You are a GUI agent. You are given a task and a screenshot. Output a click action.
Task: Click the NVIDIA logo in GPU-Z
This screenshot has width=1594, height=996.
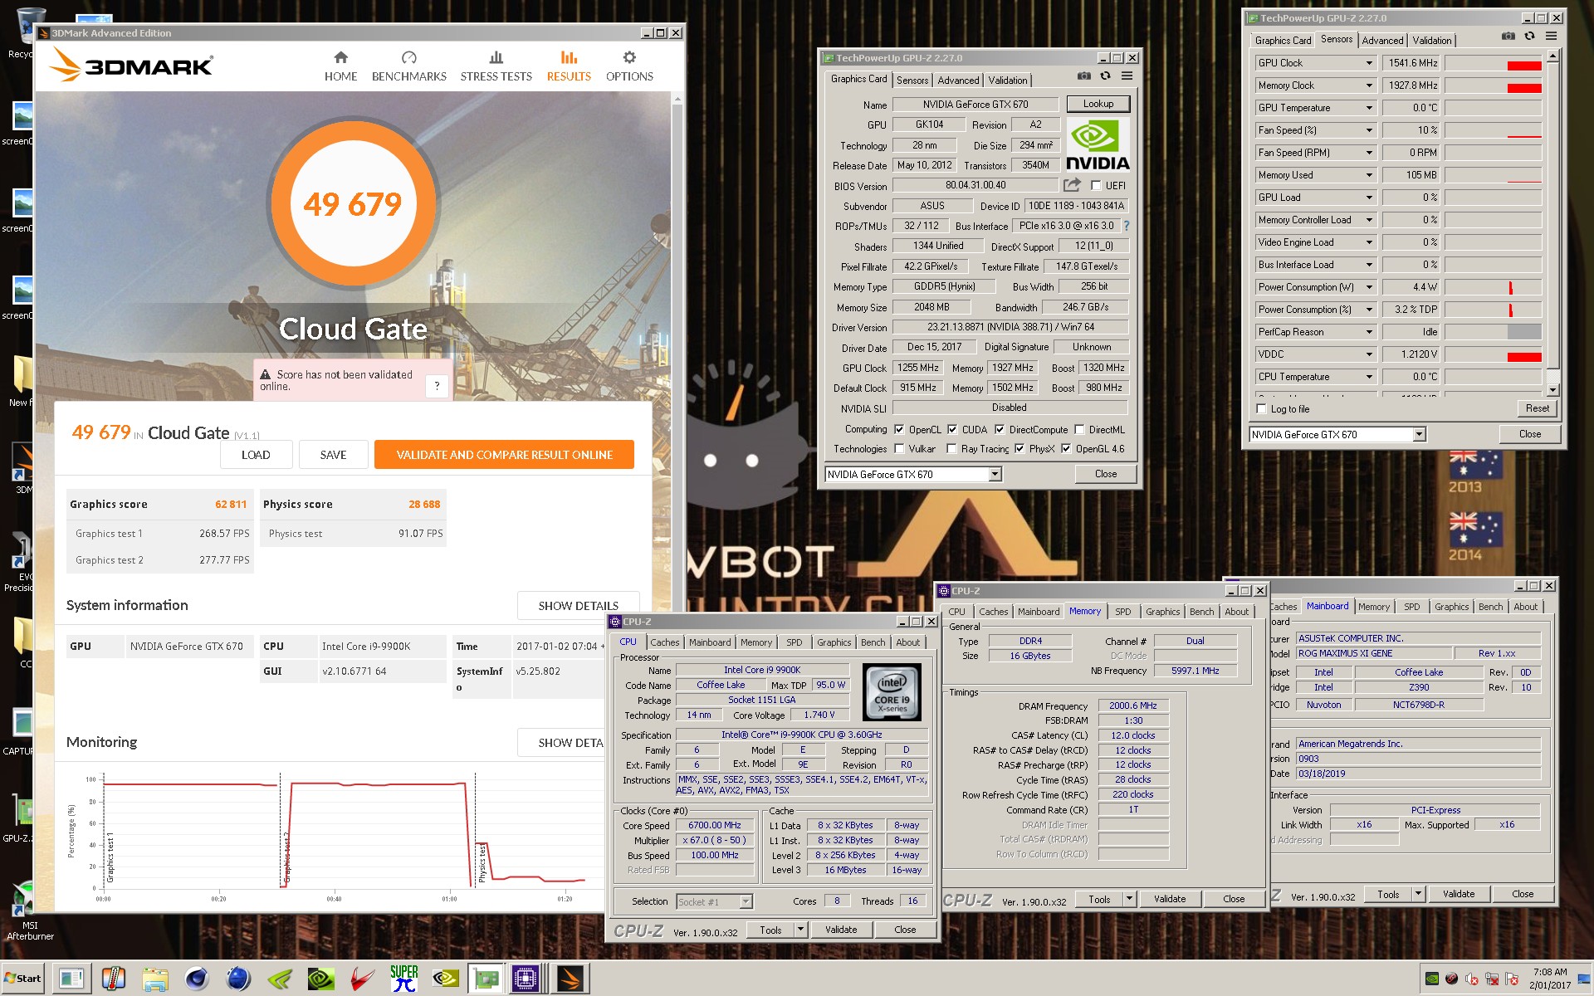(1098, 145)
